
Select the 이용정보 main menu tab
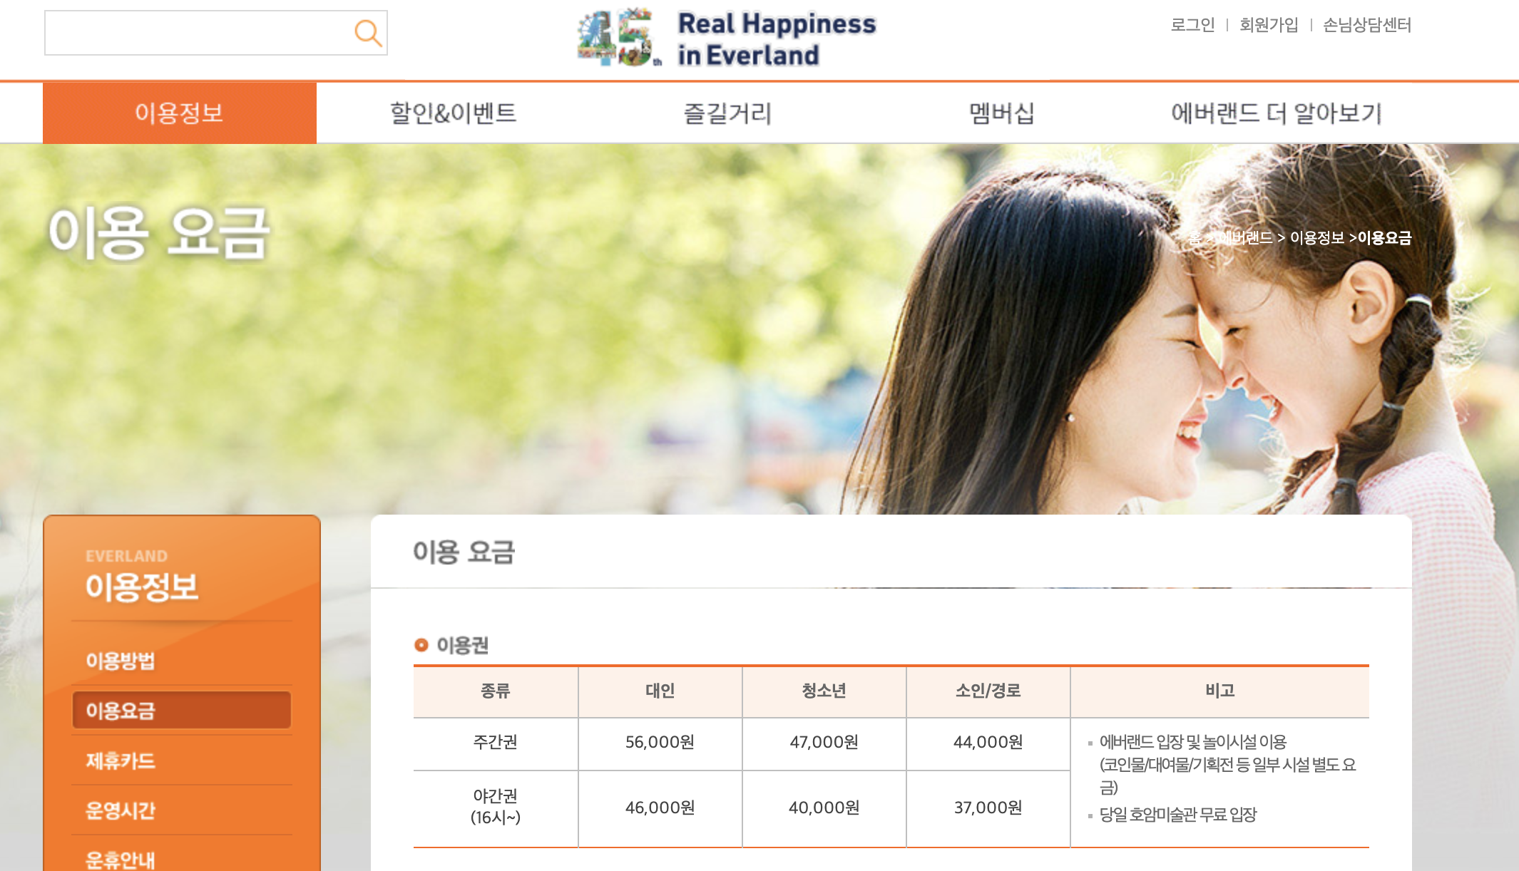coord(179,113)
